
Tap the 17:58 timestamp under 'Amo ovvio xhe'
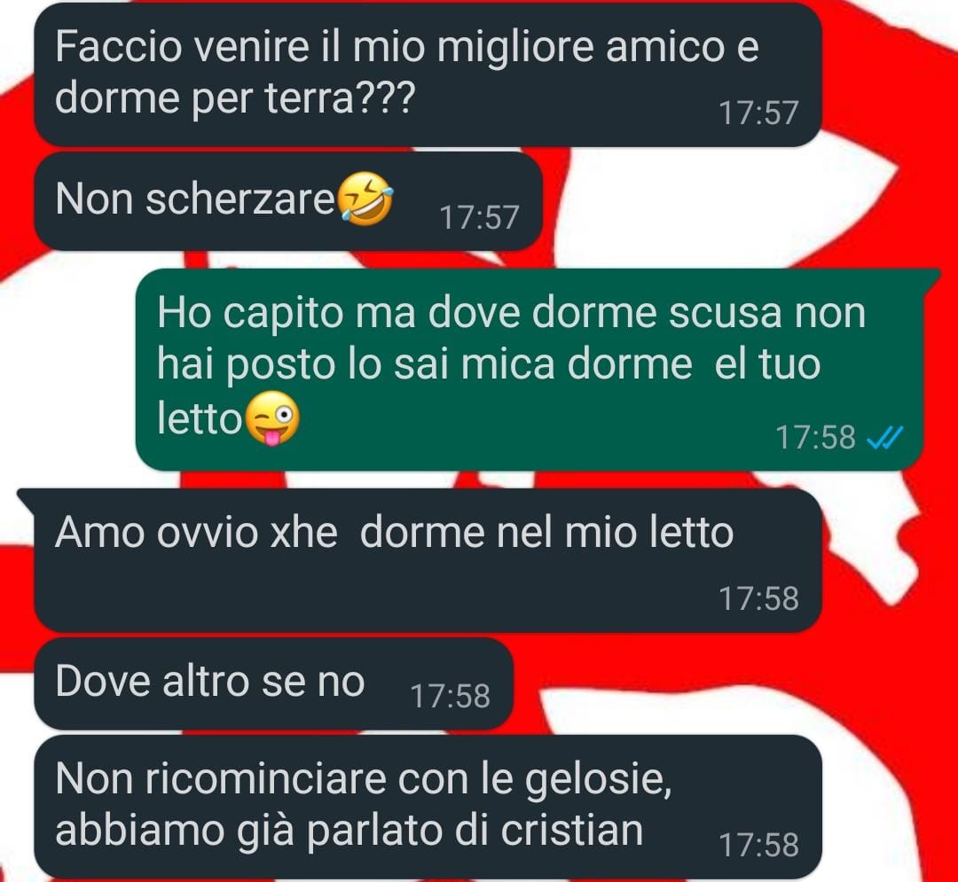pos(758,598)
